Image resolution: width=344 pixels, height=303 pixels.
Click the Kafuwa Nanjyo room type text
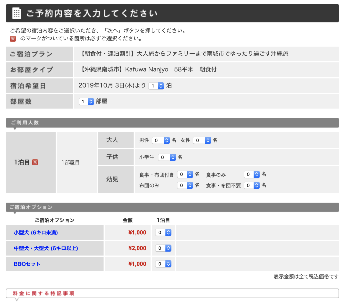148,70
